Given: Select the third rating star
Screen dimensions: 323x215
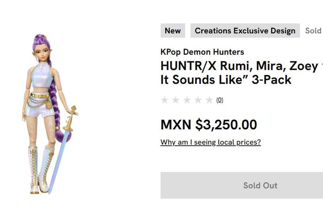Looking at the screenshot, I should [187, 100].
